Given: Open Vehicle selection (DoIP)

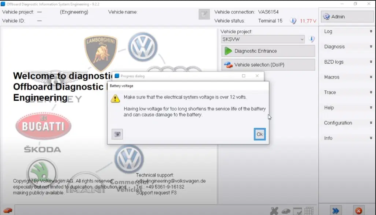Looking at the screenshot, I should pos(268,64).
